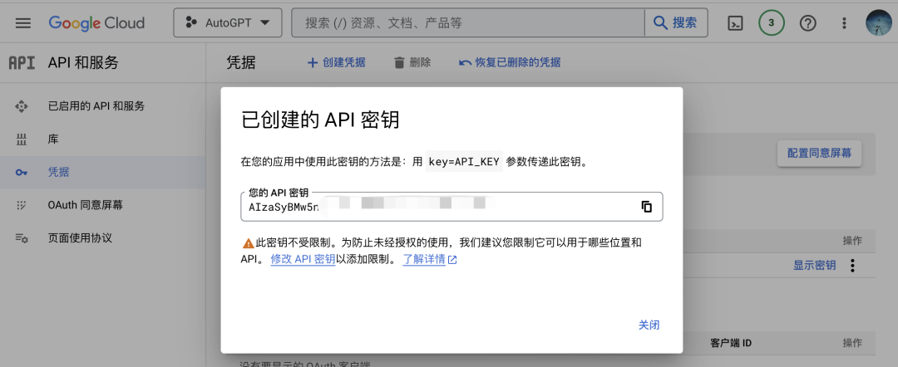Click 删除 delete button with trash icon

[x=412, y=63]
